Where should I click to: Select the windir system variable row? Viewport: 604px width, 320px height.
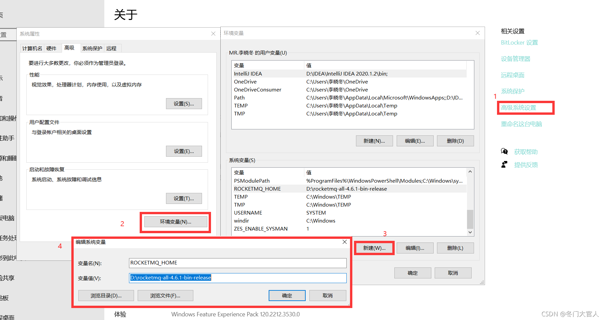point(349,221)
